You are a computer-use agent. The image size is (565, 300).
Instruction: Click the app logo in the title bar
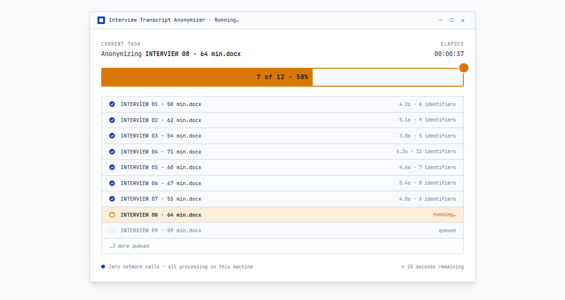click(101, 20)
